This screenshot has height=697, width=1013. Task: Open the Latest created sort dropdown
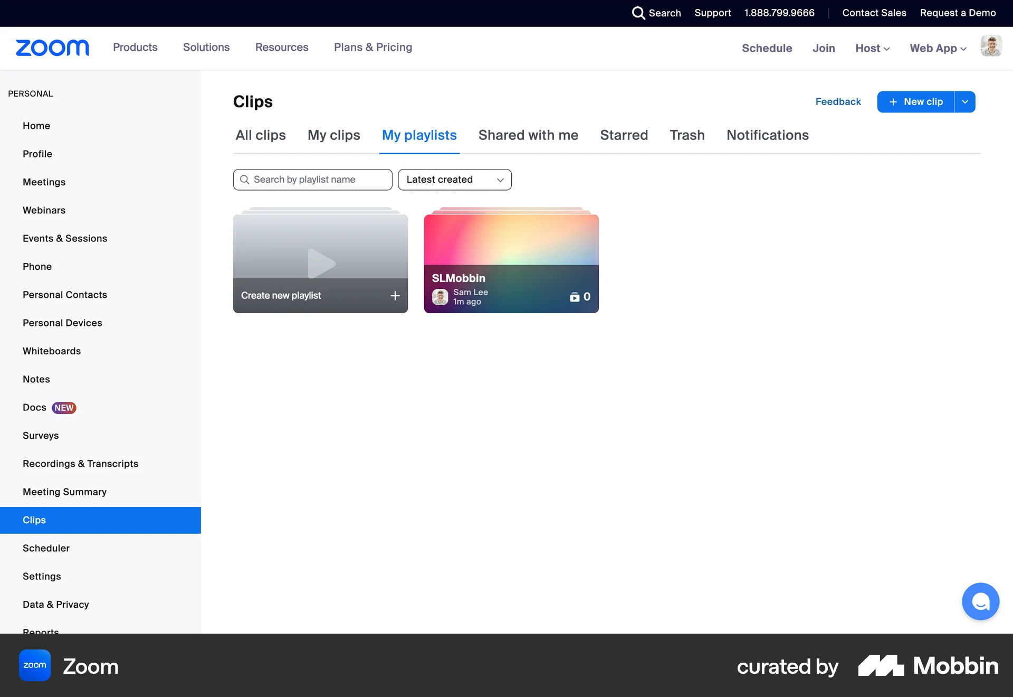(x=454, y=180)
